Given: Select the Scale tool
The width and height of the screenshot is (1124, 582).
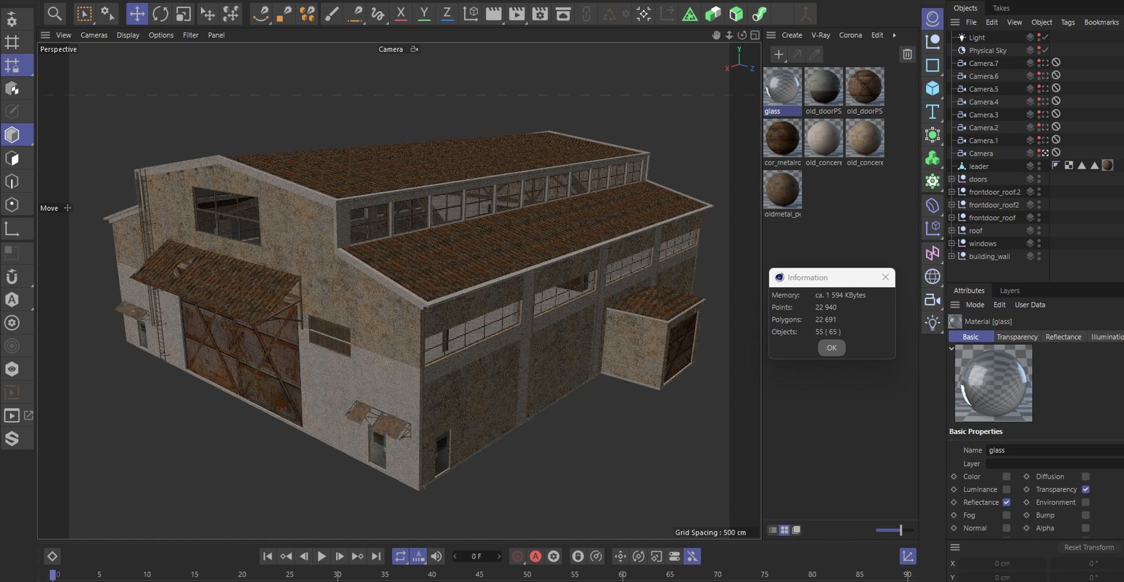Looking at the screenshot, I should 183,14.
